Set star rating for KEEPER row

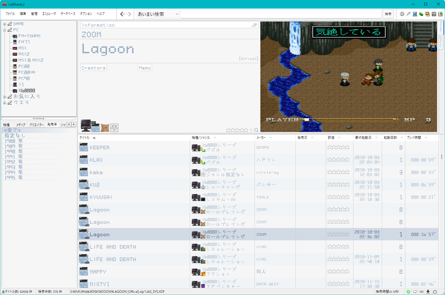pyautogui.click(x=339, y=147)
